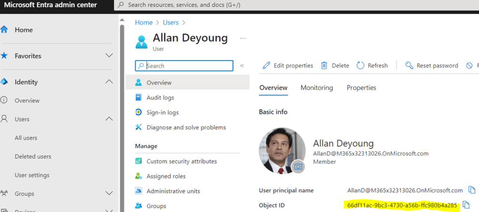The image size is (479, 212).
Task: Copy the User principal name
Action: (472, 190)
